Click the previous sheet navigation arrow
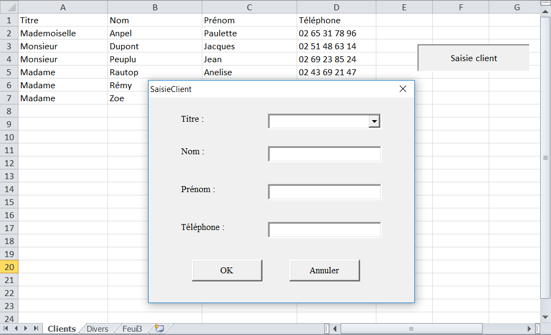The height and width of the screenshot is (335, 551). click(x=16, y=329)
